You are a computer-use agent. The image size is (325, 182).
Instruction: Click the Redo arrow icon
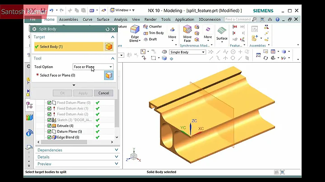(x=61, y=10)
